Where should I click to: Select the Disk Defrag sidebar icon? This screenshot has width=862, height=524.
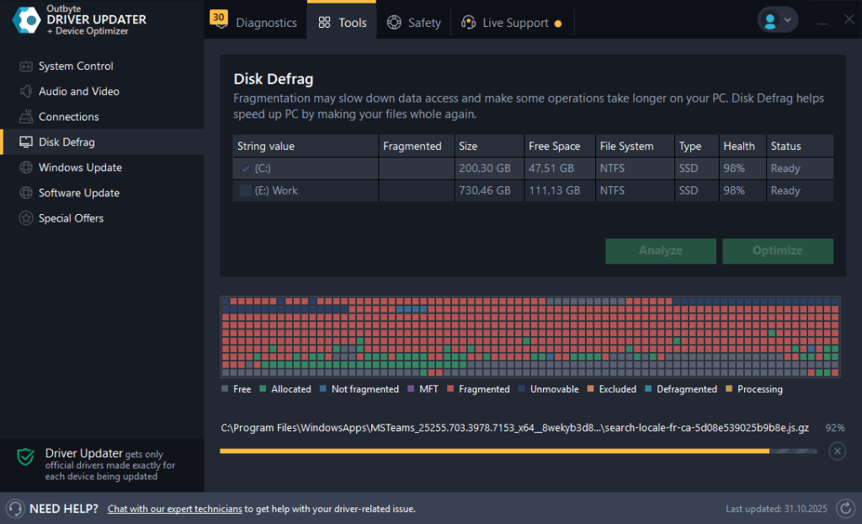point(25,142)
